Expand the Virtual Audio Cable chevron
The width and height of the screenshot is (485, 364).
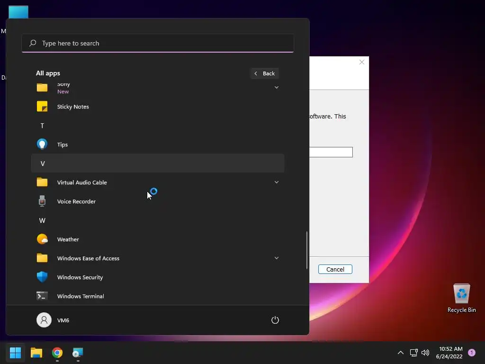point(277,182)
